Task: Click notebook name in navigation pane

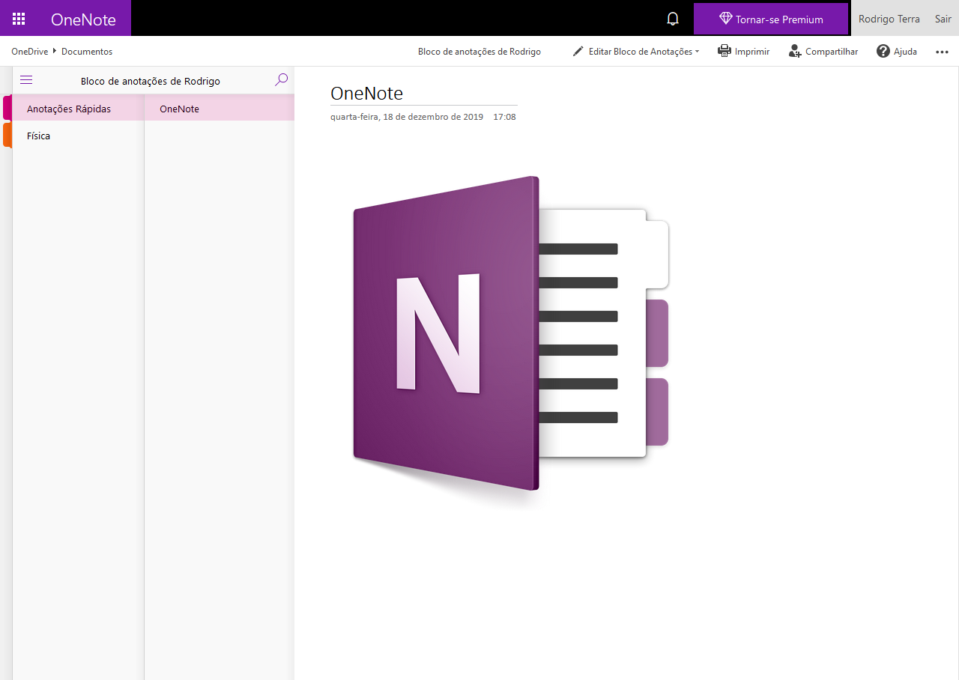Action: tap(151, 81)
